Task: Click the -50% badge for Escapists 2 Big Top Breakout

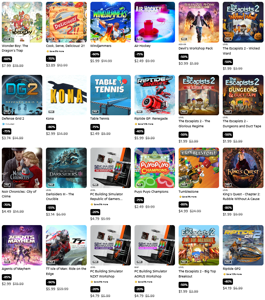Action: point(183,285)
